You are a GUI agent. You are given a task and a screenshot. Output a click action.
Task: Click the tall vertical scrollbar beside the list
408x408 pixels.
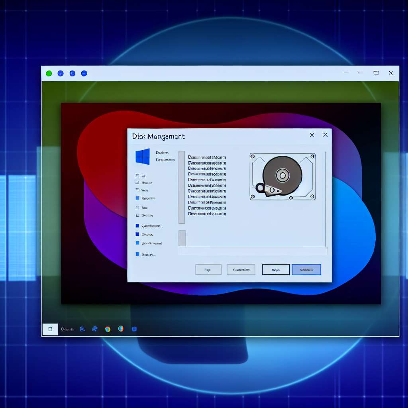[182, 187]
